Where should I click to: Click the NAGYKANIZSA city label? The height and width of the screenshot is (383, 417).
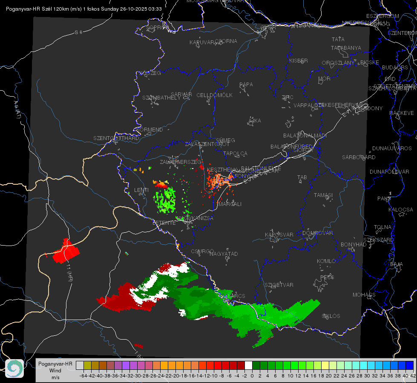[195, 218]
